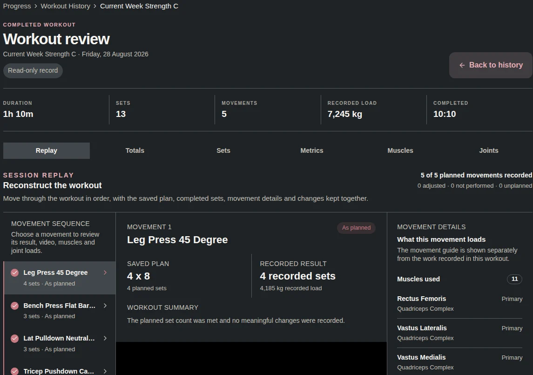The image size is (533, 375).
Task: Click the As planned status badge
Action: [x=356, y=228]
